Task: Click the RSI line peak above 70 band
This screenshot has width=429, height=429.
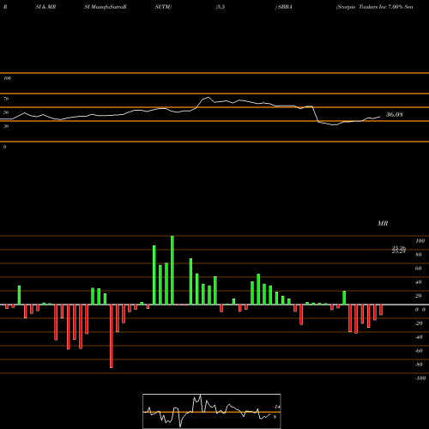Action: tap(208, 98)
